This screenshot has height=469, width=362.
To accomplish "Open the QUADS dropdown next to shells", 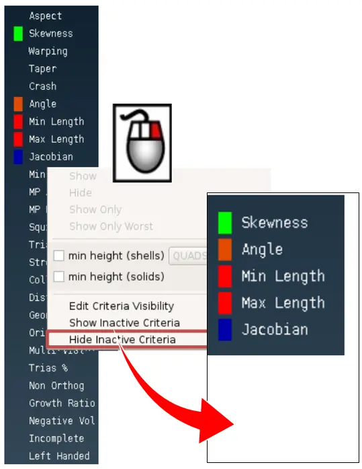I will click(x=188, y=256).
